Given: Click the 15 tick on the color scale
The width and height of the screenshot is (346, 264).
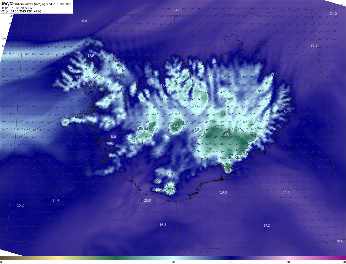Looking at the screenshot, I should pyautogui.click(x=231, y=262).
